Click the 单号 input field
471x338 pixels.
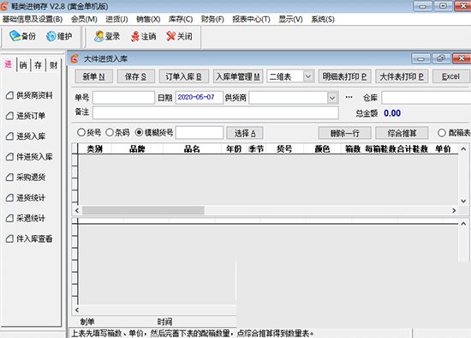click(x=124, y=98)
